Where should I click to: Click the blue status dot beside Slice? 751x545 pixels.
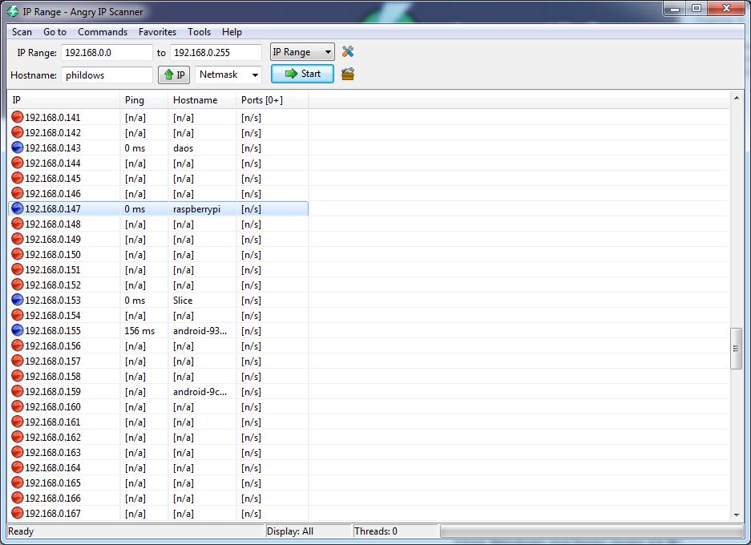(x=16, y=300)
